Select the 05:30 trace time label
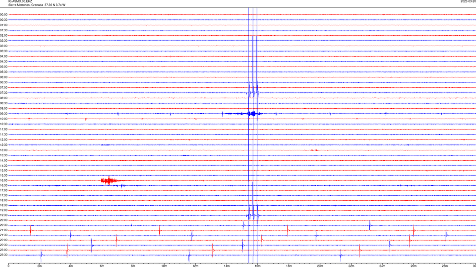The image size is (476, 268). click(x=3, y=72)
